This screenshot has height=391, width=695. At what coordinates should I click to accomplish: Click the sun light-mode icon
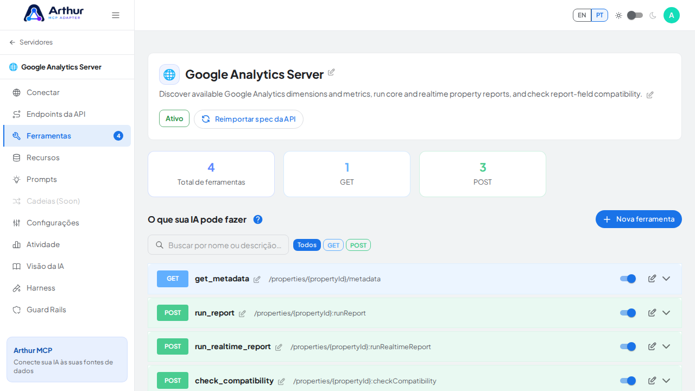pos(618,15)
